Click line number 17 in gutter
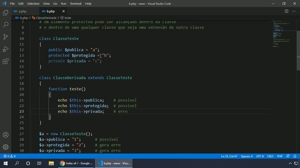The width and height of the screenshot is (300, 168). pyautogui.click(x=22, y=78)
